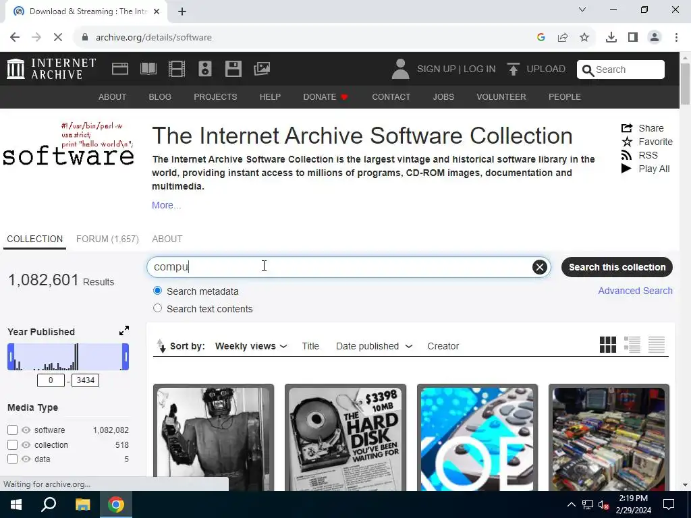Switch to the collection ABOUT tab
This screenshot has height=518, width=691.
pos(167,239)
